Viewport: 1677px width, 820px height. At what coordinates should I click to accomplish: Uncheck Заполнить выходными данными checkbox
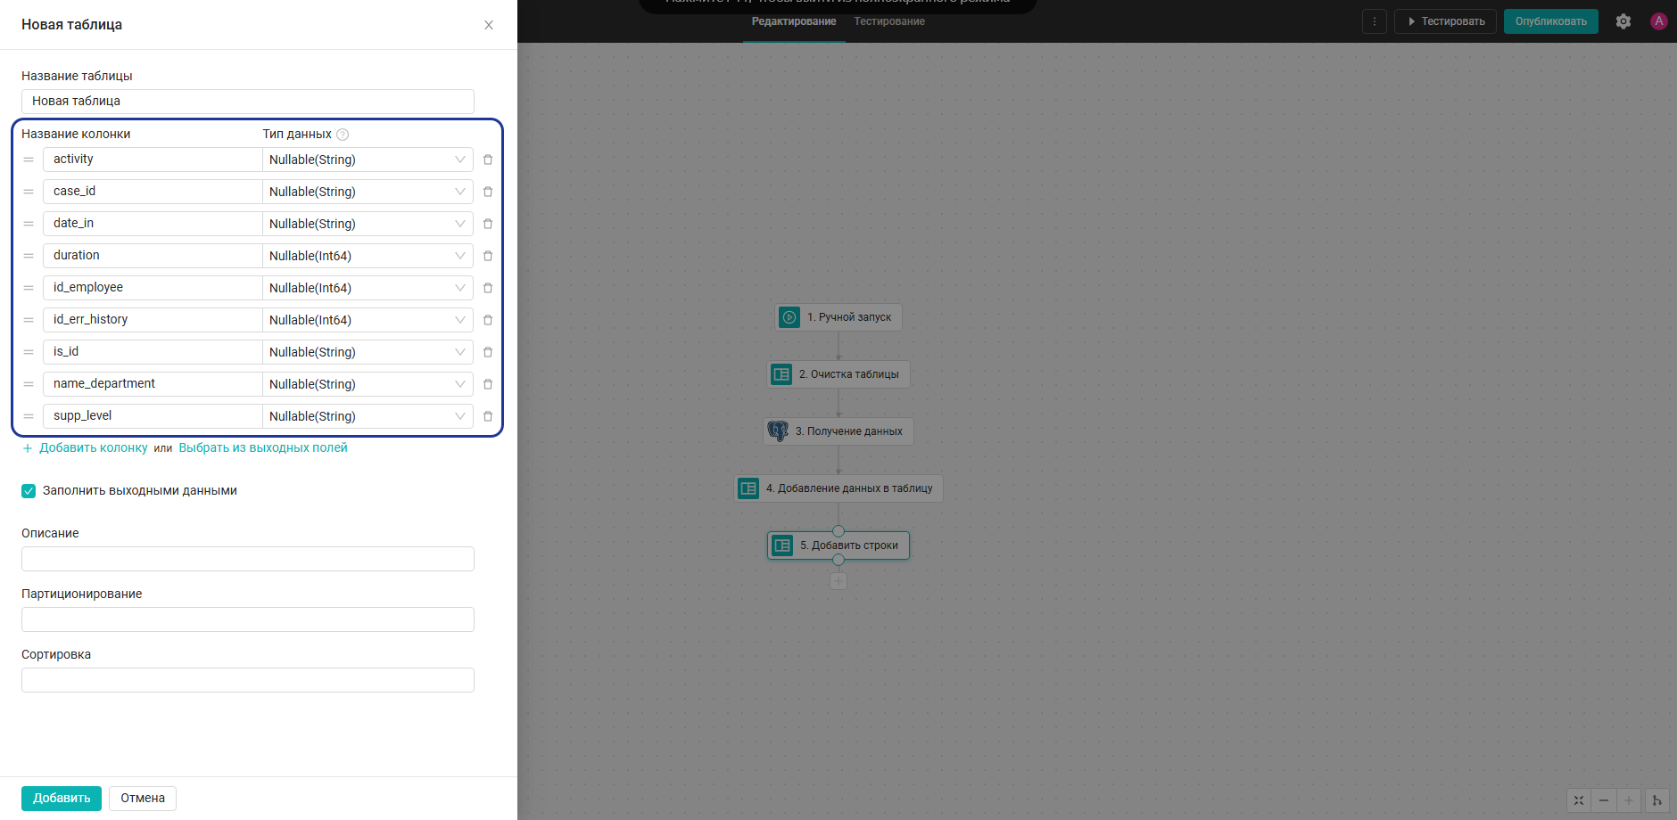29,491
